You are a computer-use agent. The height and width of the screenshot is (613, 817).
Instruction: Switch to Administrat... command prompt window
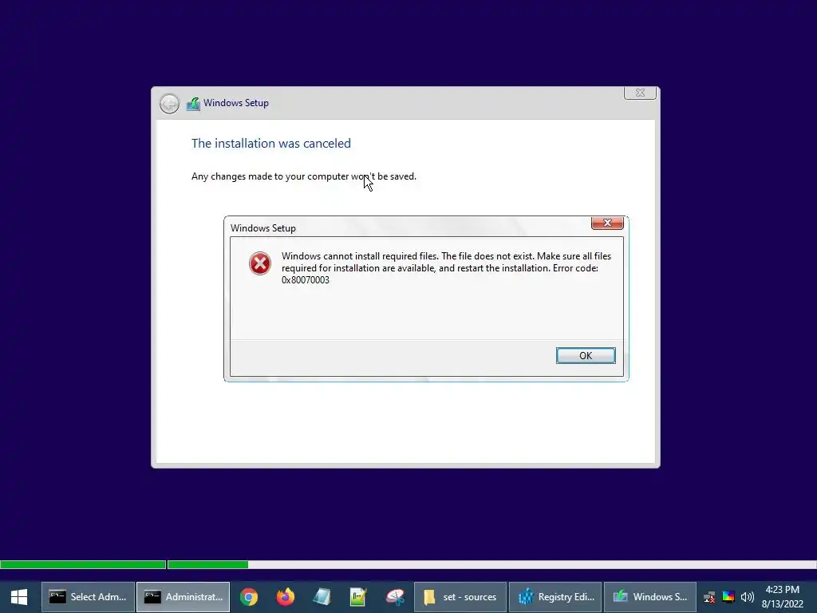183,597
